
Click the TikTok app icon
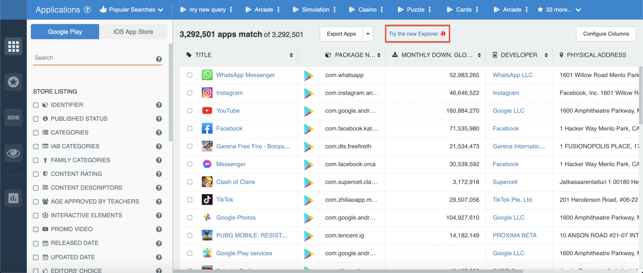tap(207, 200)
